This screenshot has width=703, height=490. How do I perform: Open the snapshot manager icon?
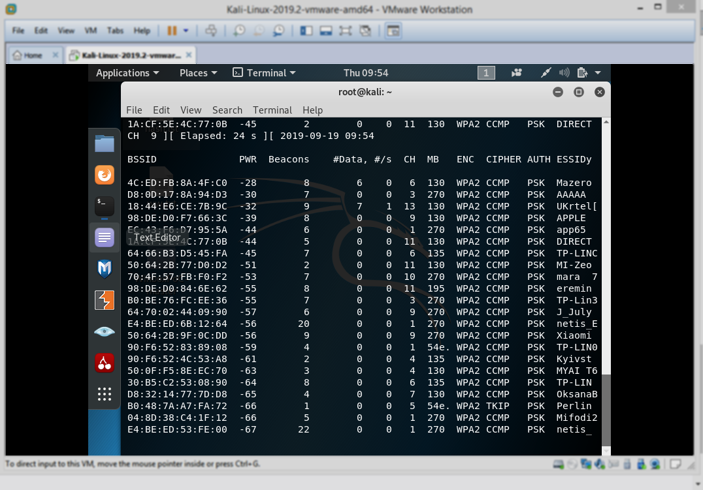click(x=279, y=31)
